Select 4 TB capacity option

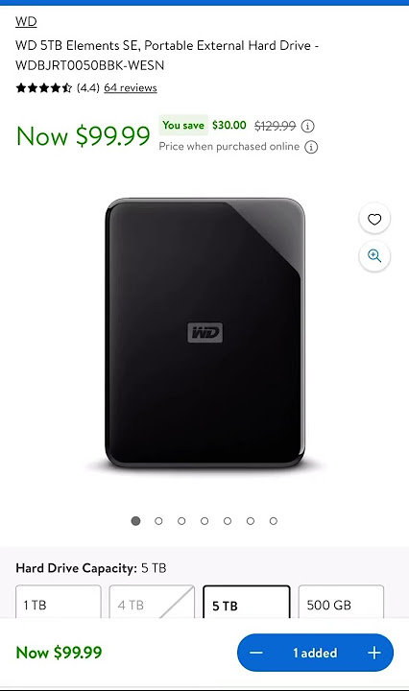click(x=152, y=602)
